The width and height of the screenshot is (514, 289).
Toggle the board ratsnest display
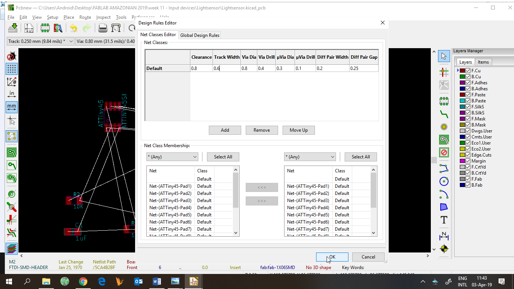tap(12, 136)
